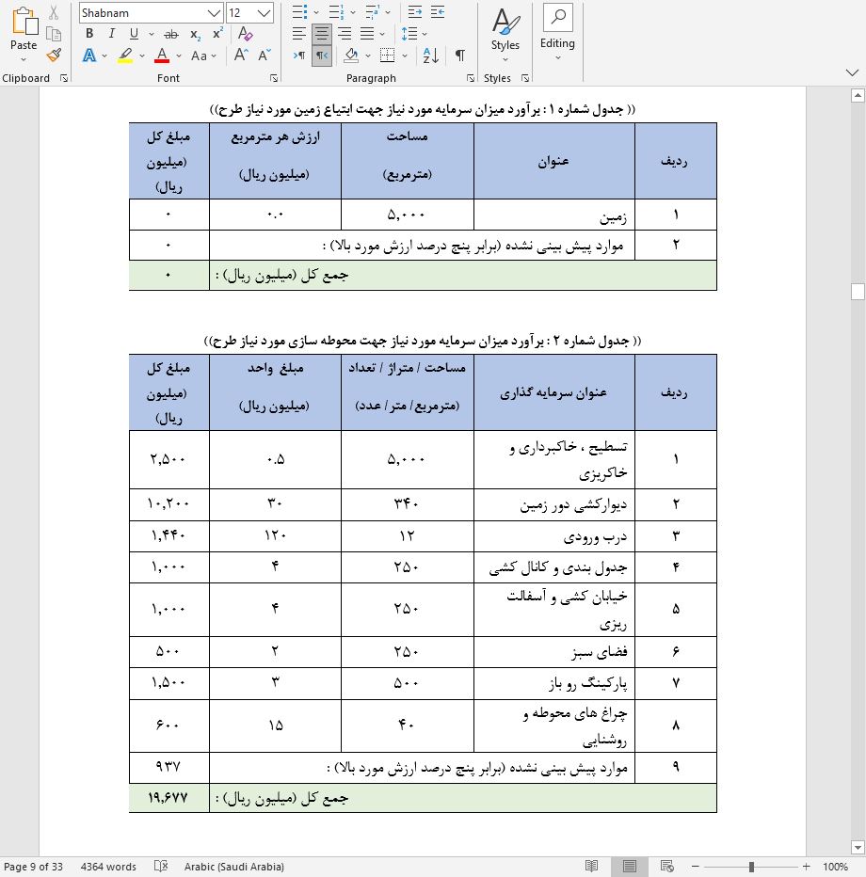Open zoom level 100% dialog

coord(835,867)
